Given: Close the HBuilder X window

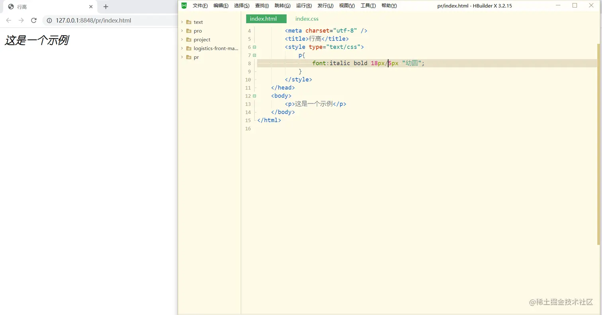Looking at the screenshot, I should 591,6.
